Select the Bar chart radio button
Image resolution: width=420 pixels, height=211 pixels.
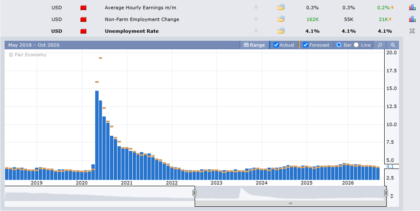(339, 45)
